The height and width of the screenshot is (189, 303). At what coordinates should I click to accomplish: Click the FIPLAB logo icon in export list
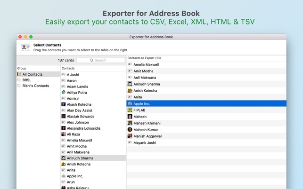pyautogui.click(x=130, y=110)
